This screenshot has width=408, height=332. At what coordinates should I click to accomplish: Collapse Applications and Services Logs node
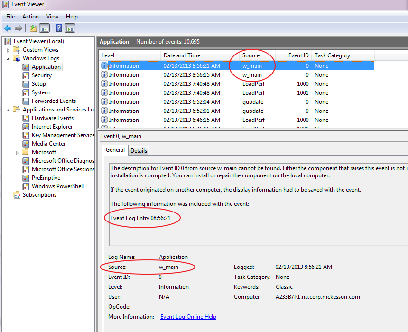9,110
